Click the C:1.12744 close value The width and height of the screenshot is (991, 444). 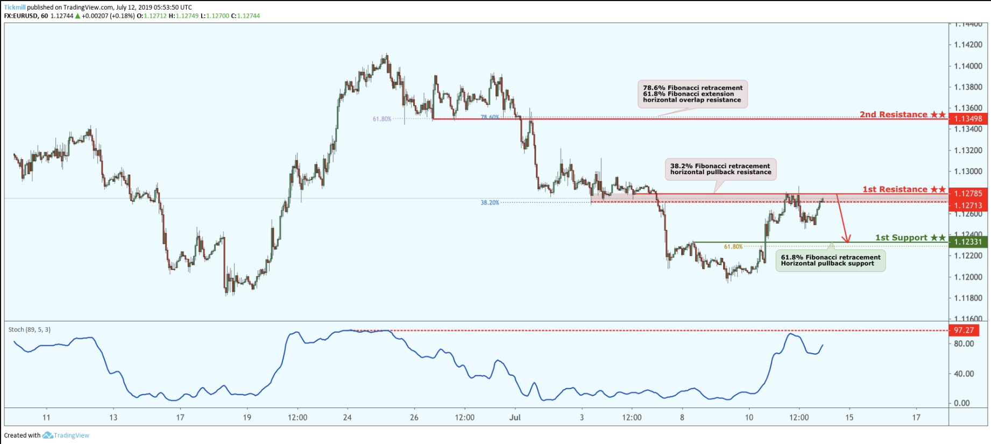coord(245,16)
